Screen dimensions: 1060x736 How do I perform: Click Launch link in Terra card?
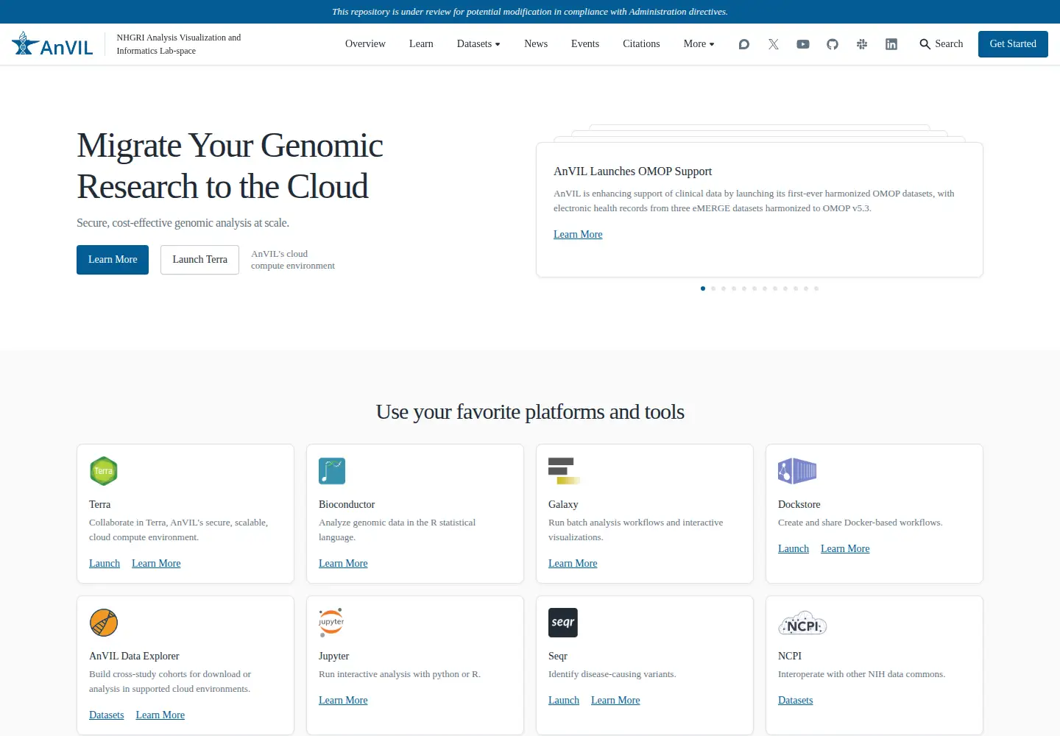tap(105, 563)
